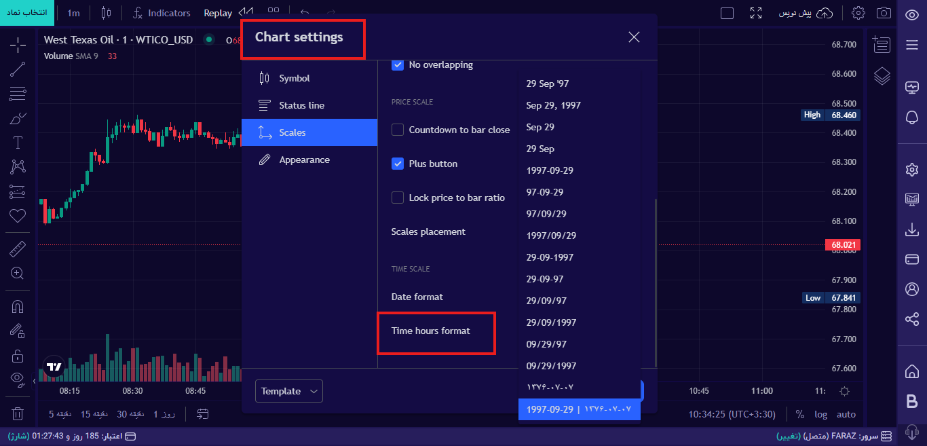Image resolution: width=927 pixels, height=446 pixels.
Task: Open the Template dropdown
Action: pyautogui.click(x=289, y=391)
